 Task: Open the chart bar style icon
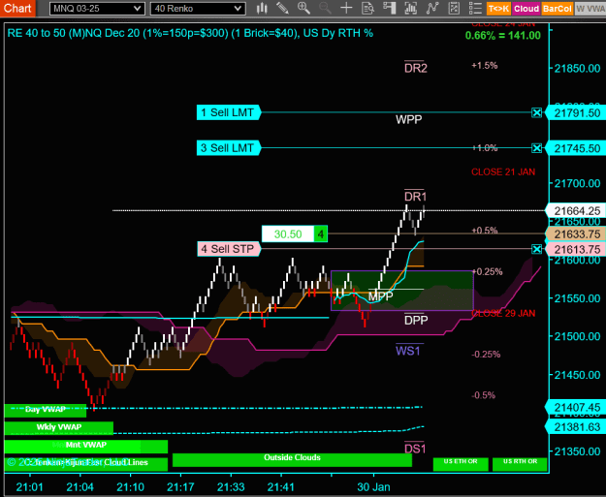tap(262, 8)
